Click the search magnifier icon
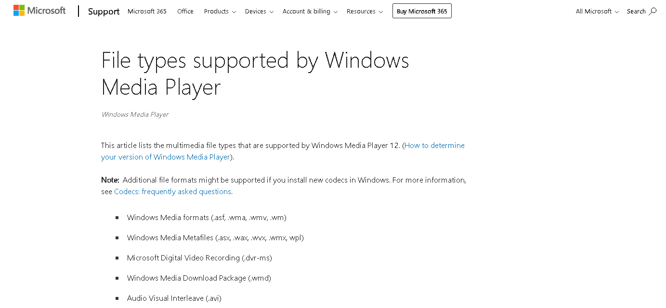This screenshot has height=308, width=666. (x=653, y=11)
